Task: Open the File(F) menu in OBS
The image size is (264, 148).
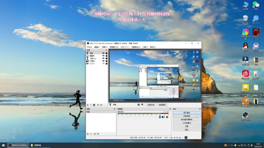Action: click(x=89, y=47)
